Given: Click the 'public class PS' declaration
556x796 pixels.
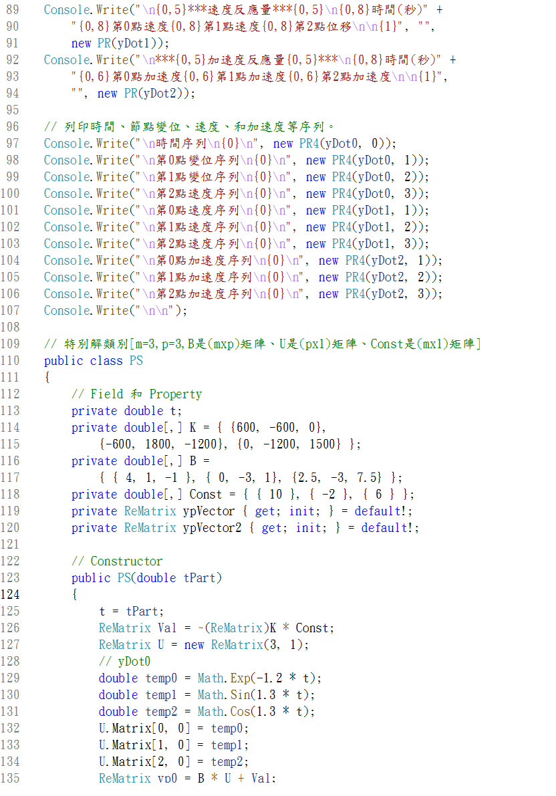Looking at the screenshot, I should (x=94, y=360).
